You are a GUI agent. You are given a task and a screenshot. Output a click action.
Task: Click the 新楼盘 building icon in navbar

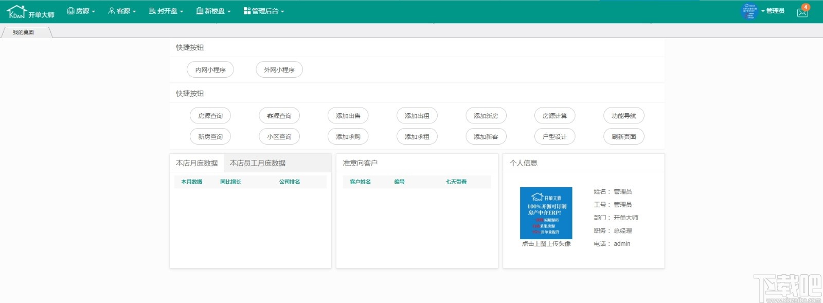coord(200,11)
